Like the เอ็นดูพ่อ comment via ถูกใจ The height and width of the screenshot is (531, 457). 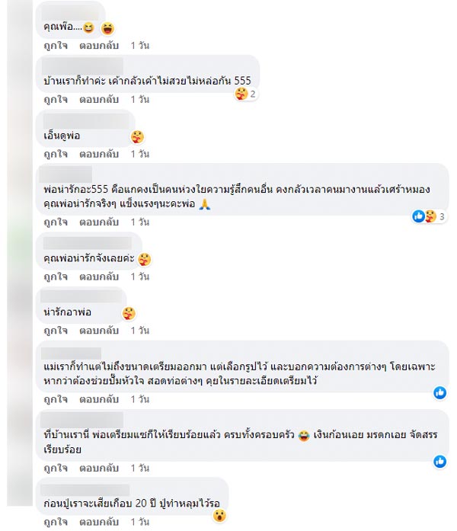tap(56, 154)
